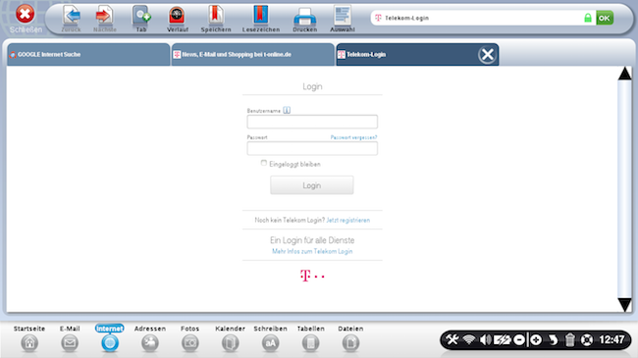Open the Jetzt registrieren link
This screenshot has width=638, height=358.
pyautogui.click(x=347, y=220)
